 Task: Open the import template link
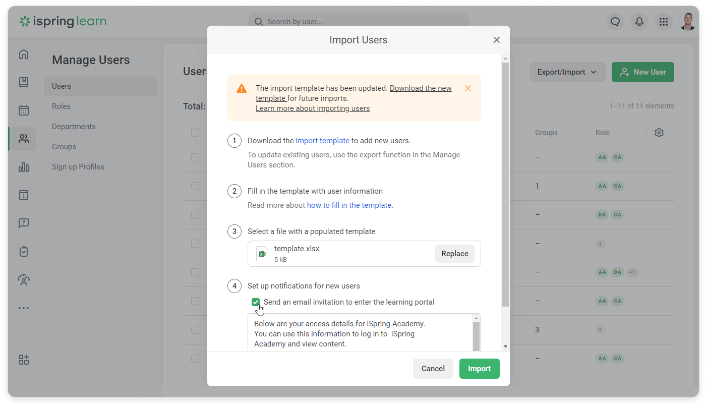click(323, 141)
